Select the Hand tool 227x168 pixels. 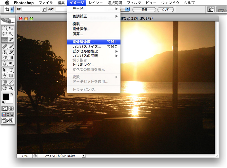coord(5,88)
